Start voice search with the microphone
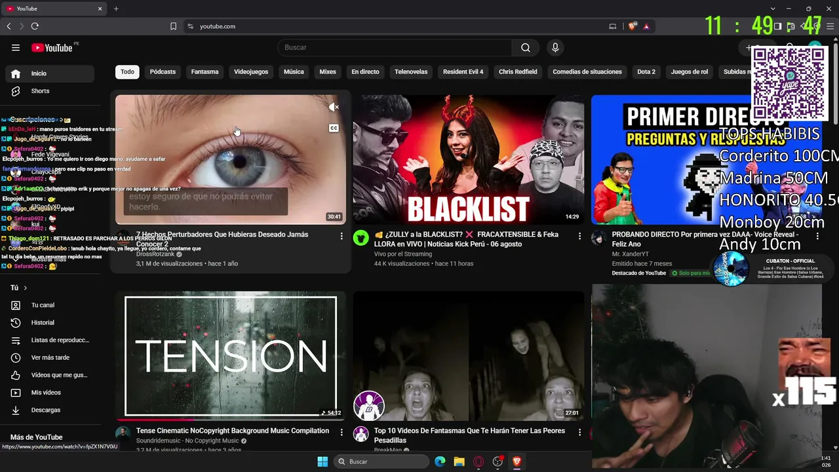 coord(555,47)
